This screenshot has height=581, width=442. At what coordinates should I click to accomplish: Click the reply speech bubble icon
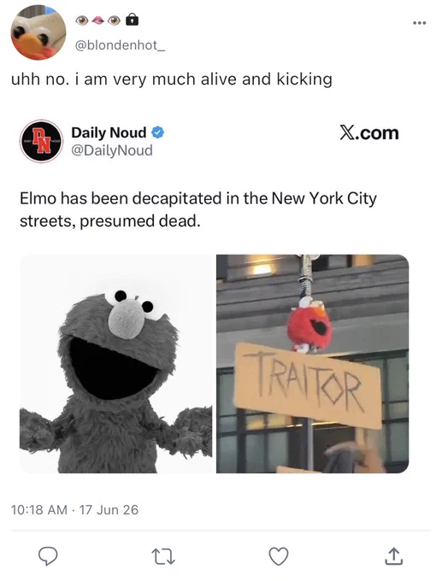48,556
